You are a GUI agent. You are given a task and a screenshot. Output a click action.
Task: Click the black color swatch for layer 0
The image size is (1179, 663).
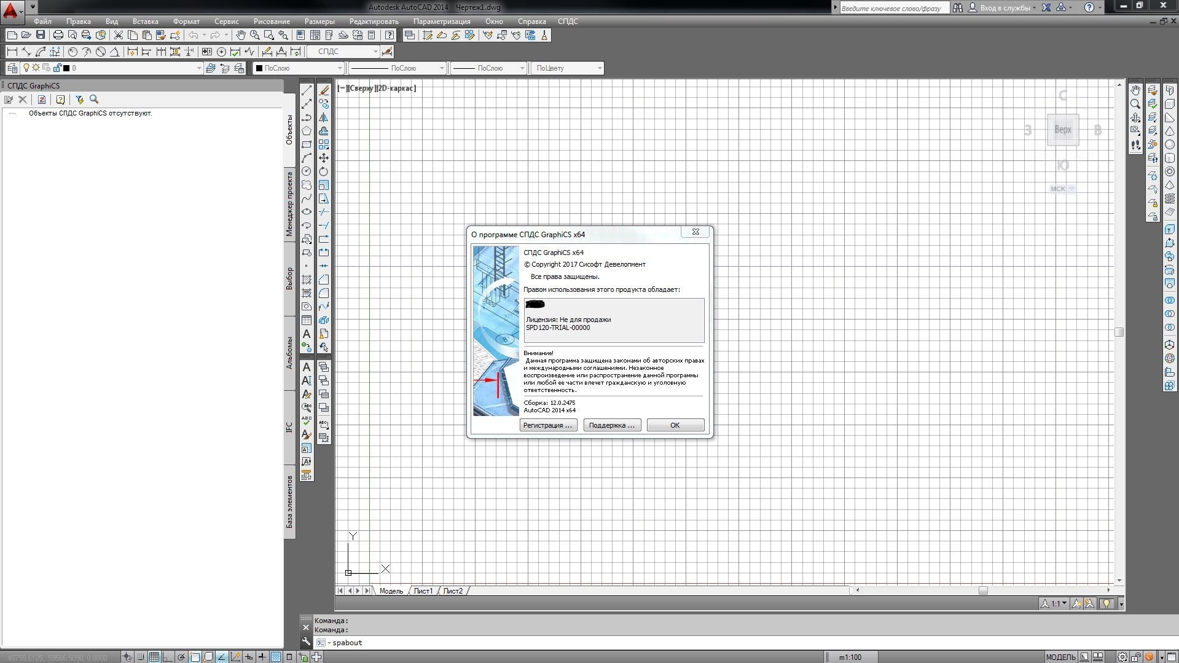pos(66,68)
